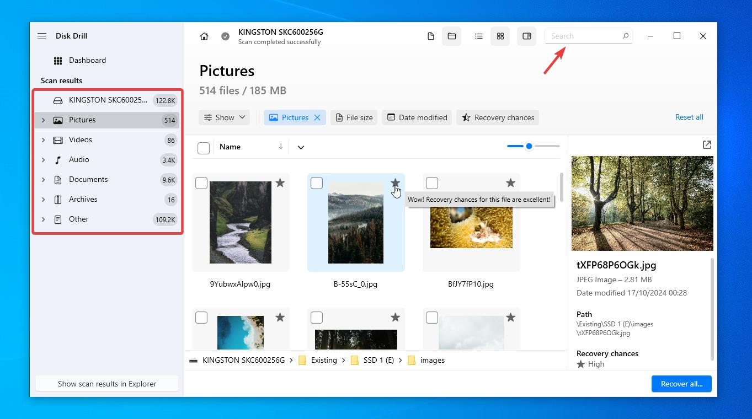Tick checkbox for B-55sC_0.jpg
752x419 pixels.
317,183
